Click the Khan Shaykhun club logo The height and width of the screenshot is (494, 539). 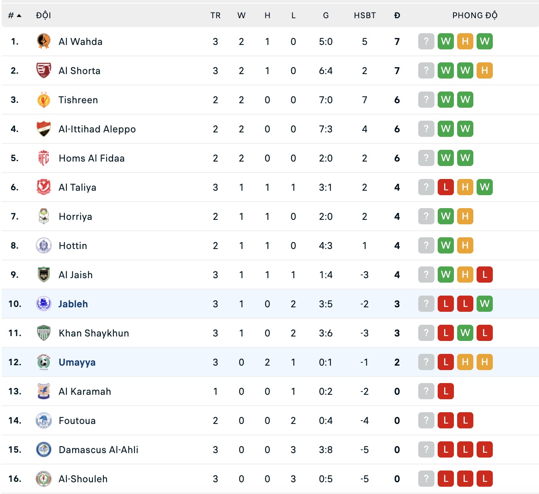click(x=44, y=333)
